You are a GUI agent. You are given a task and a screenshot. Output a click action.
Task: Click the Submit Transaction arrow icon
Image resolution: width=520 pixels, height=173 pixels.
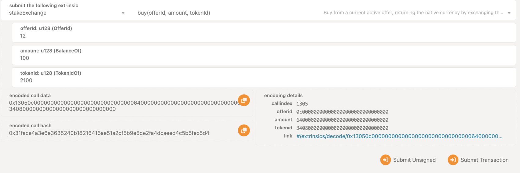[453, 160]
